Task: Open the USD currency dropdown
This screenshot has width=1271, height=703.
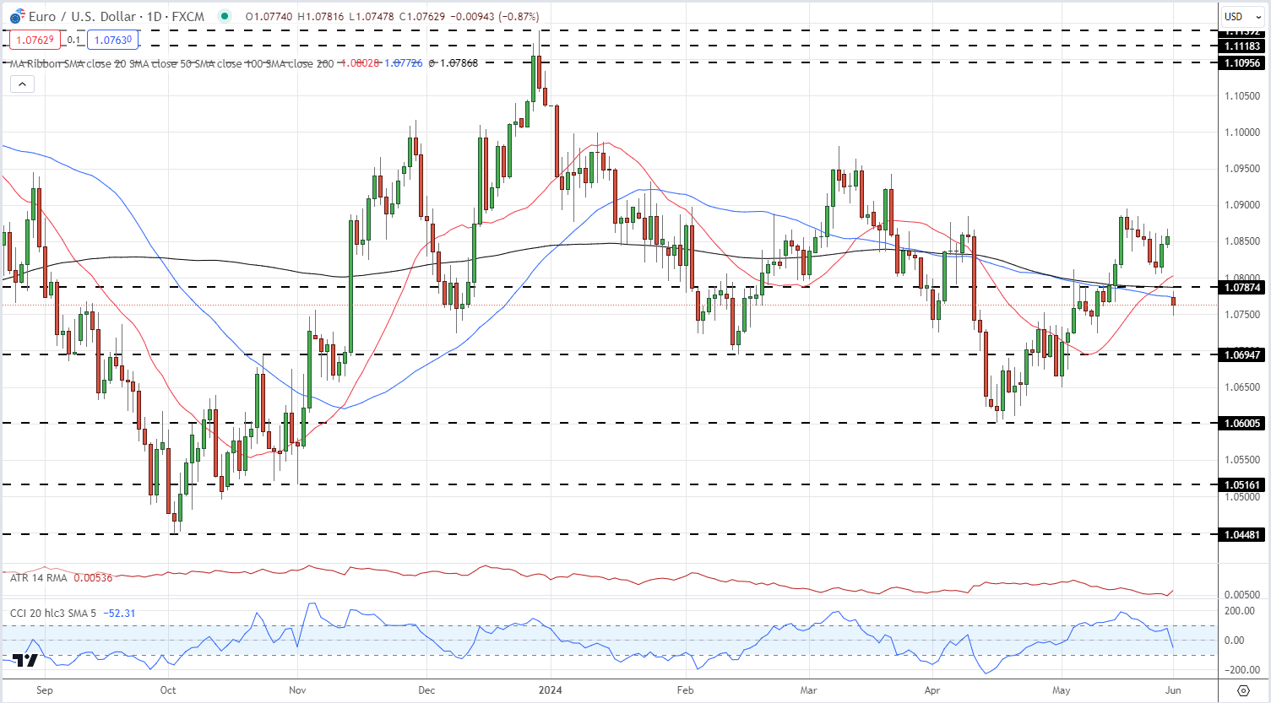Action: pyautogui.click(x=1243, y=16)
